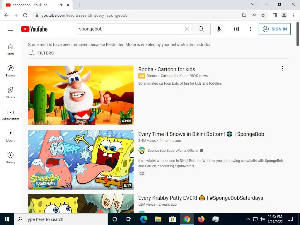Open the notification center
Image resolution: width=300 pixels, height=225 pixels.
tap(290, 219)
